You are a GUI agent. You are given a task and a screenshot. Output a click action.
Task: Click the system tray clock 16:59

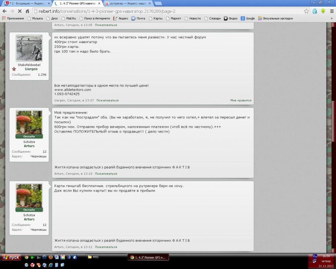coord(326,256)
